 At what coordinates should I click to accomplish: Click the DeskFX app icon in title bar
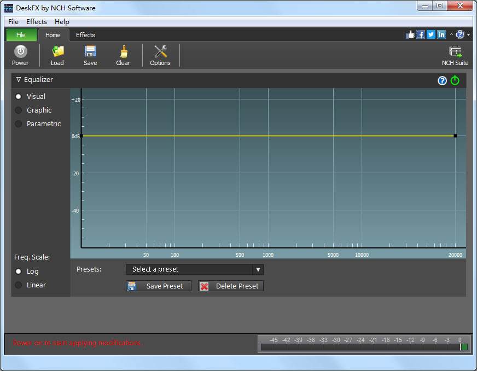[9, 8]
